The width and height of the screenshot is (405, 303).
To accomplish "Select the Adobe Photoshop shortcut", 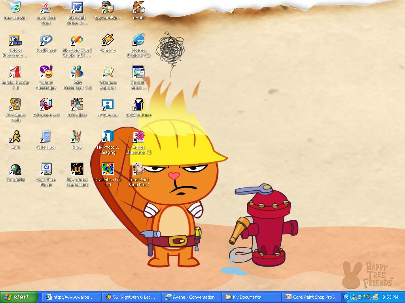I will point(15,46).
